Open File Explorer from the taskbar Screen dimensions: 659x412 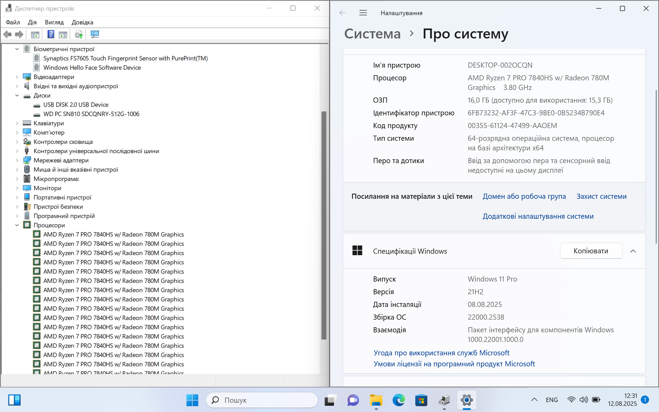(x=376, y=400)
